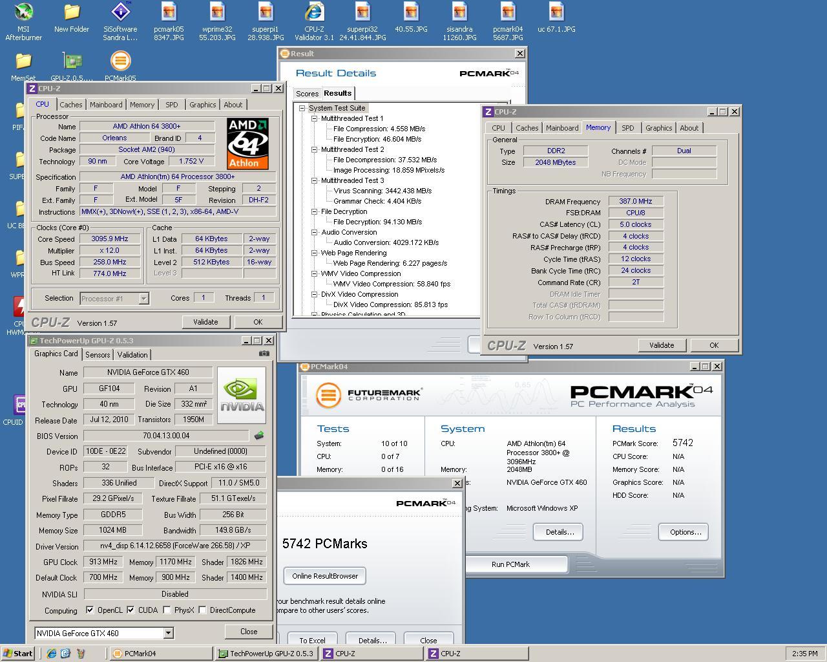827x662 pixels.
Task: Open Sensors tab in GPU-Z
Action: [98, 355]
